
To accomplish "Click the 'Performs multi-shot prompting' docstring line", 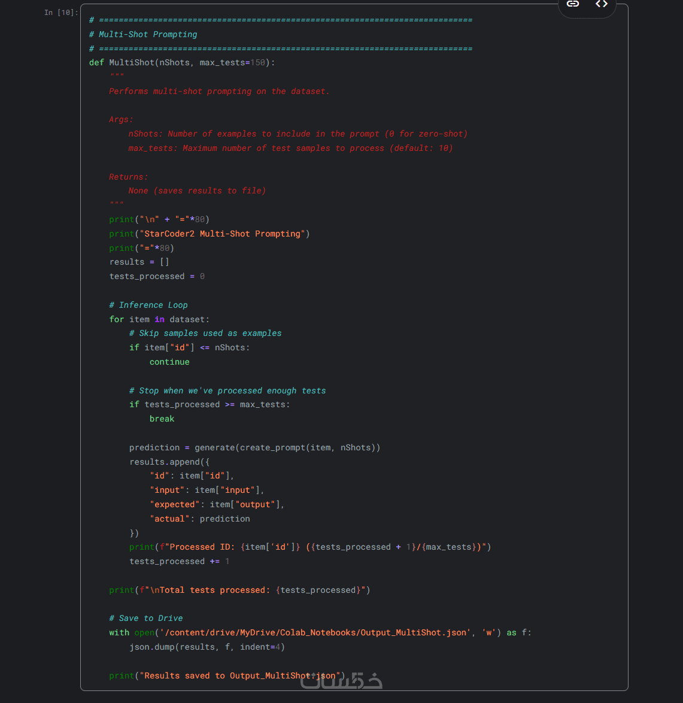I will (x=219, y=91).
